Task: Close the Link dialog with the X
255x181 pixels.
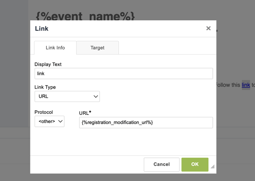Action: 208,28
